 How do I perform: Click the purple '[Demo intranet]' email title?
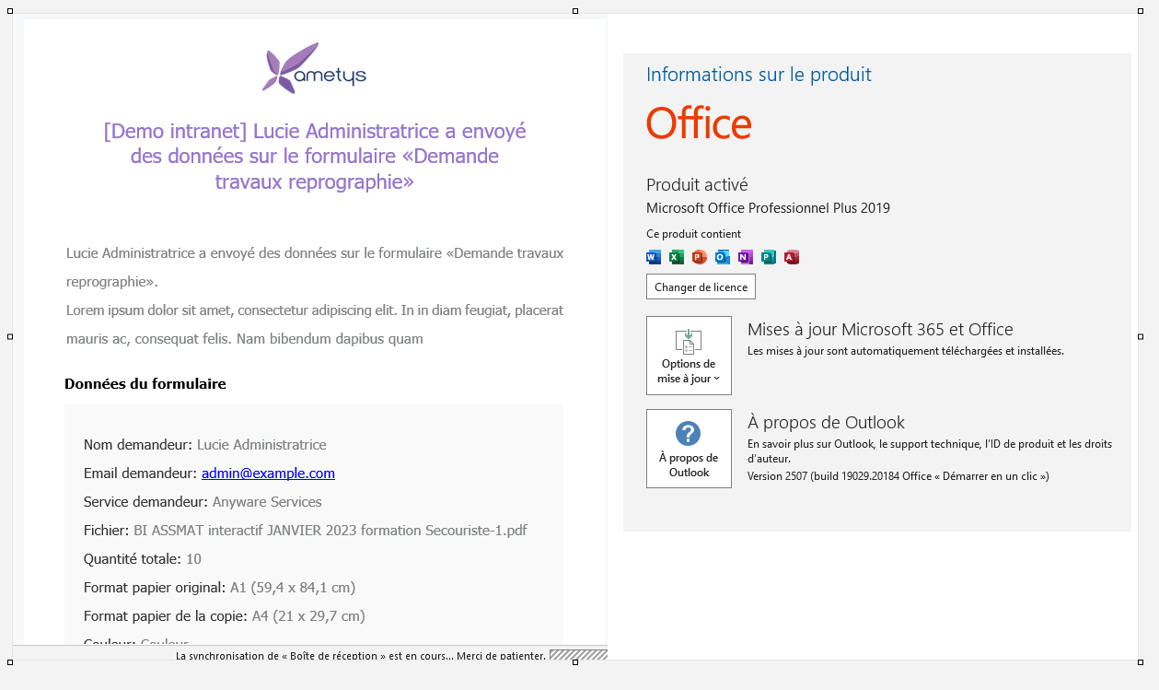pos(315,157)
